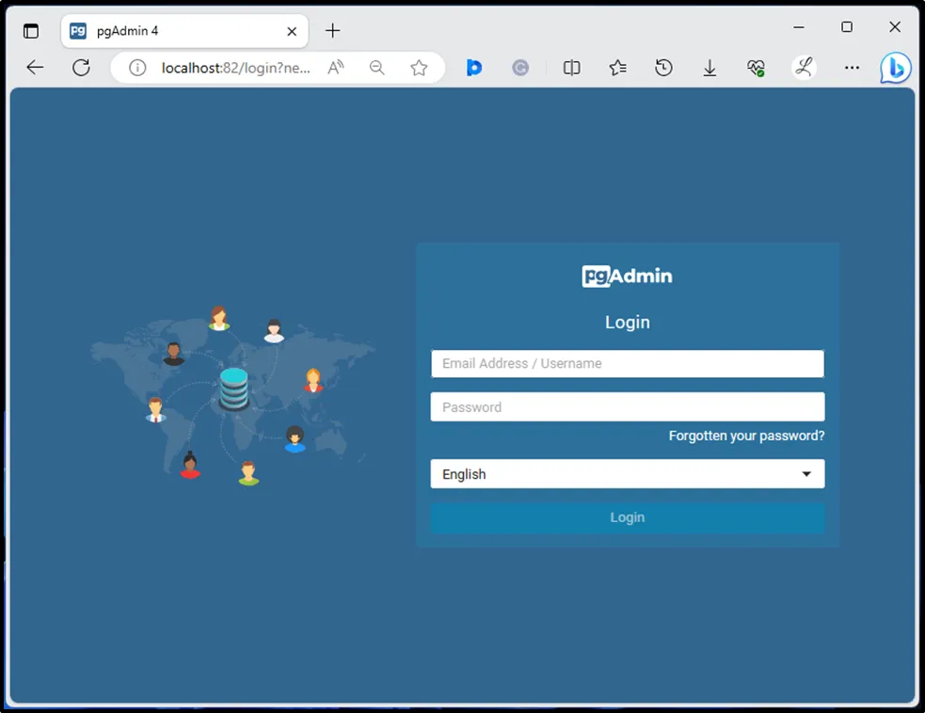Viewport: 925px width, 713px height.
Task: Click the Forgotten your password link
Action: [x=746, y=436]
